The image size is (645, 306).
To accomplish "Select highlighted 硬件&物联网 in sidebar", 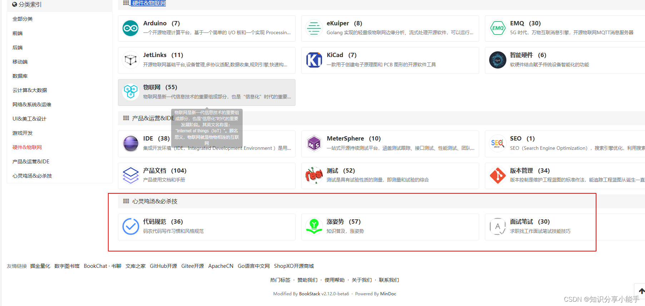I will pyautogui.click(x=27, y=147).
